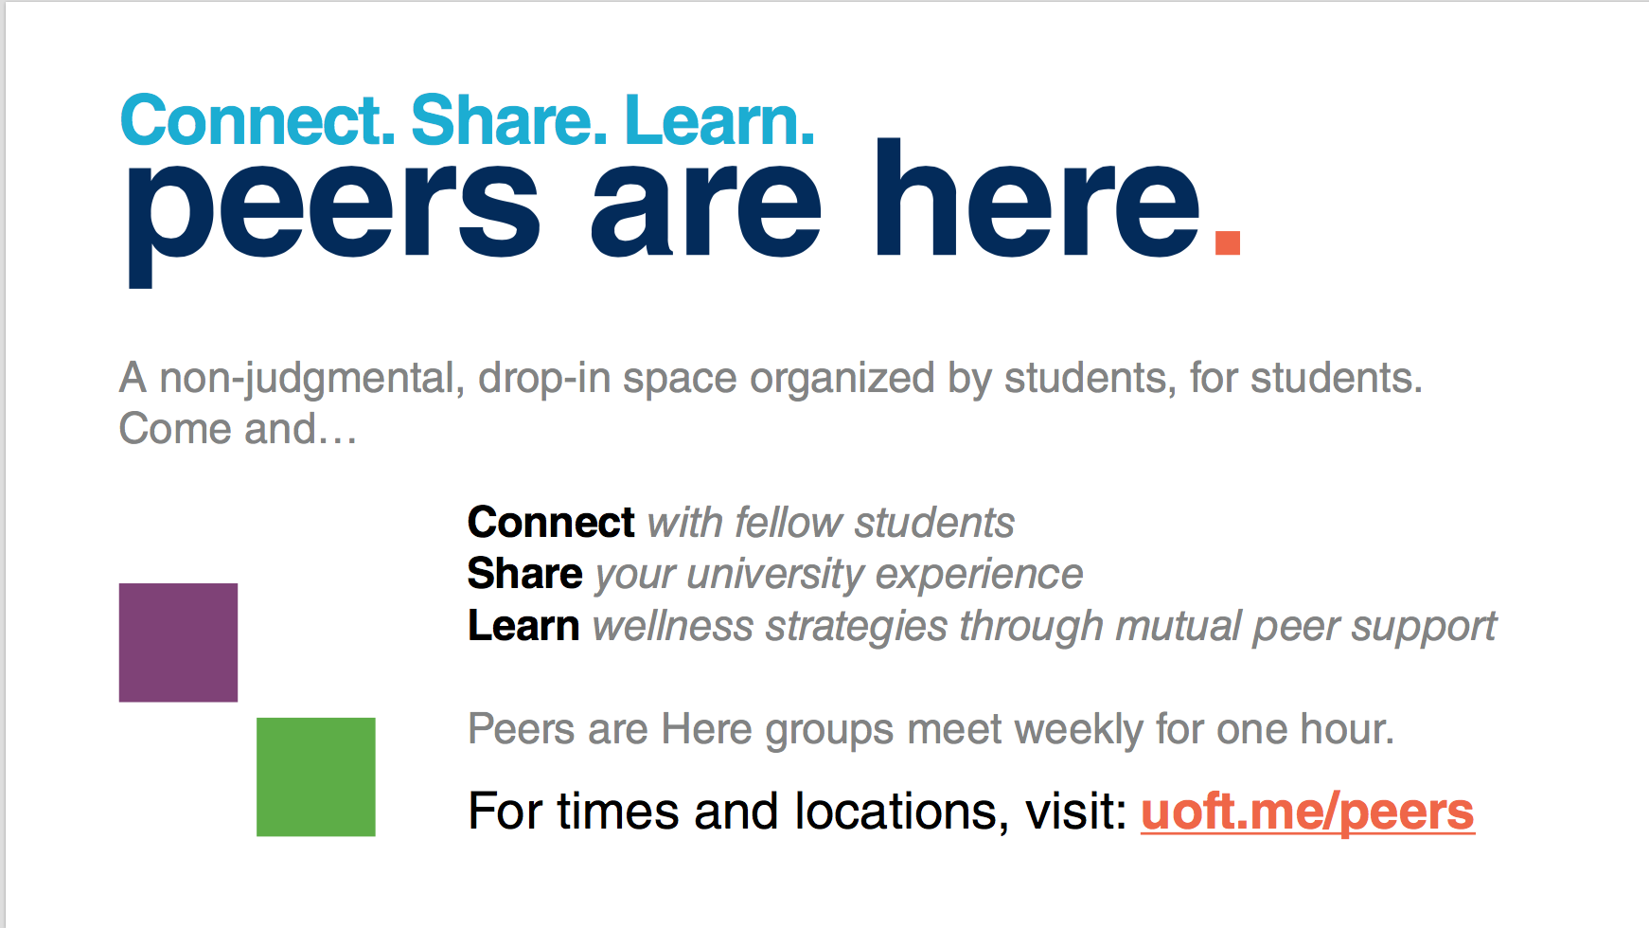Click the purple square graphic
This screenshot has height=928, width=1649.
[178, 642]
